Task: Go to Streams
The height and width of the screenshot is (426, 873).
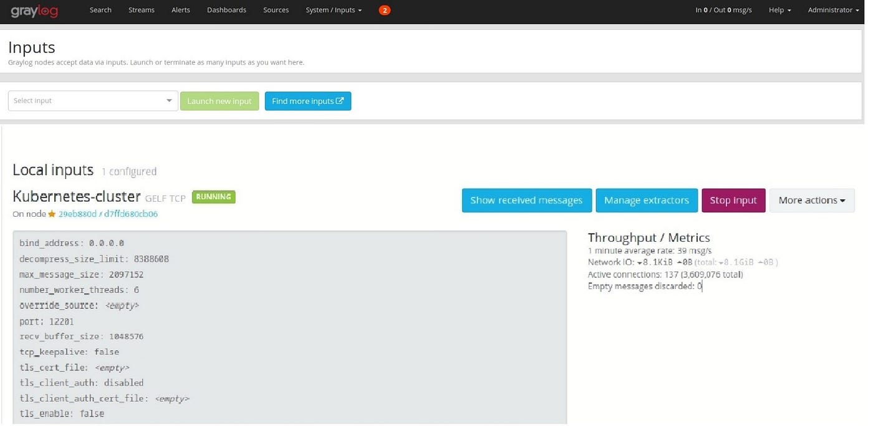Action: (x=140, y=10)
